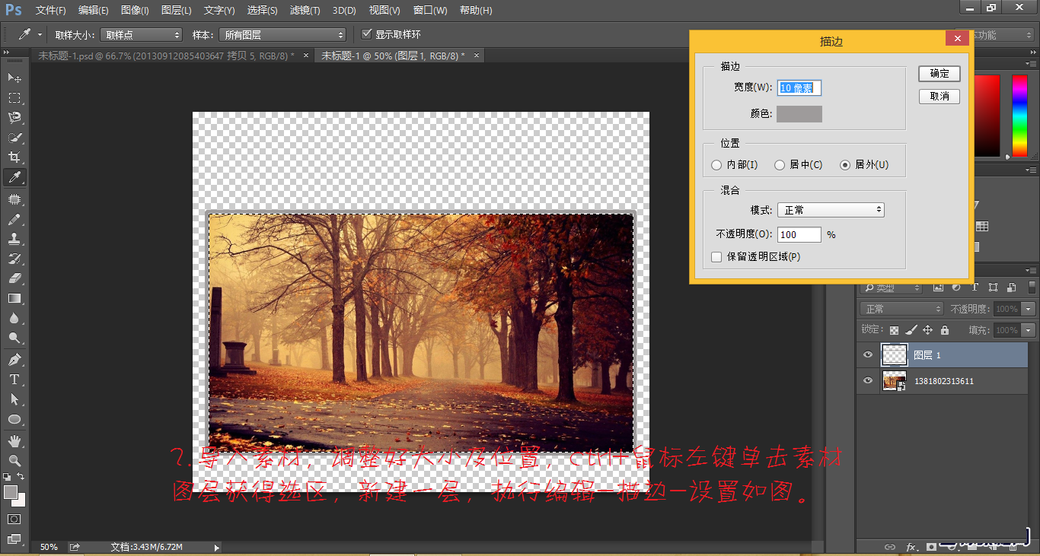Select the Ellipse shape tool
Viewport: 1040px width, 556px height.
tap(14, 419)
